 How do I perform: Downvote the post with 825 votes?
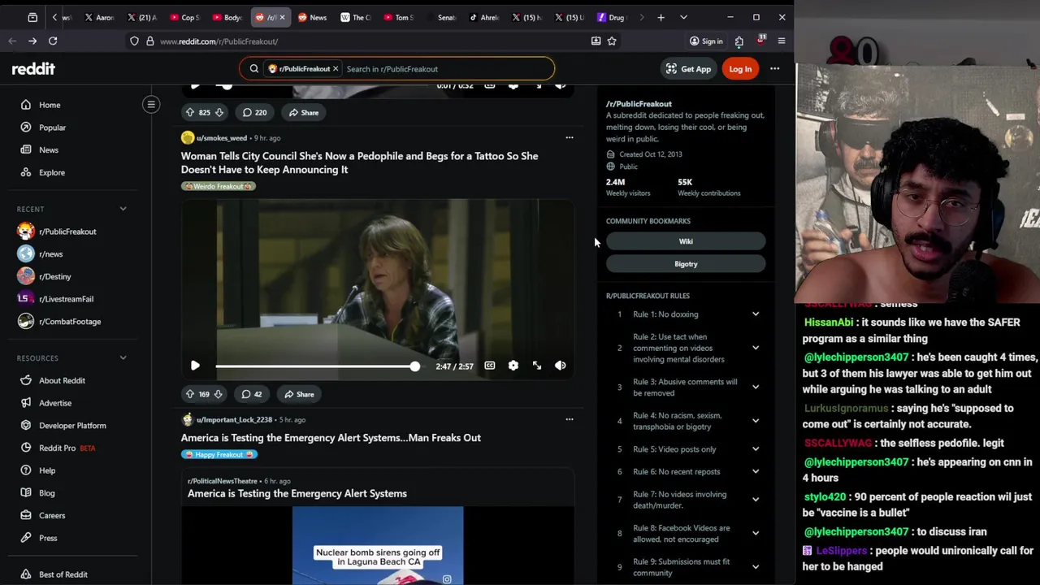[219, 113]
